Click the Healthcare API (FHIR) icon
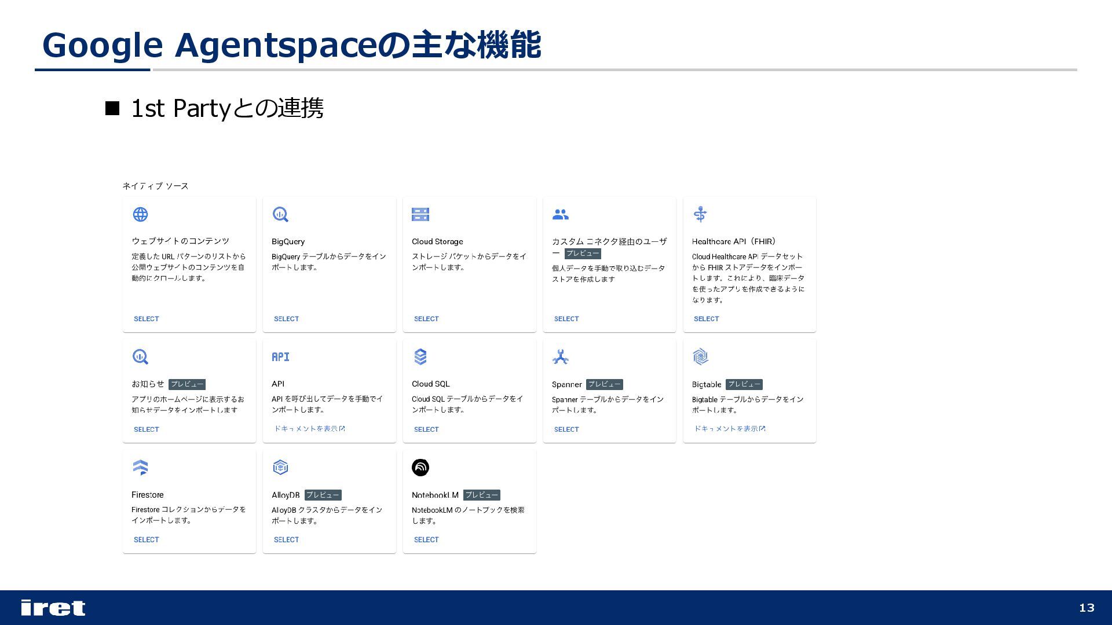 pos(700,214)
